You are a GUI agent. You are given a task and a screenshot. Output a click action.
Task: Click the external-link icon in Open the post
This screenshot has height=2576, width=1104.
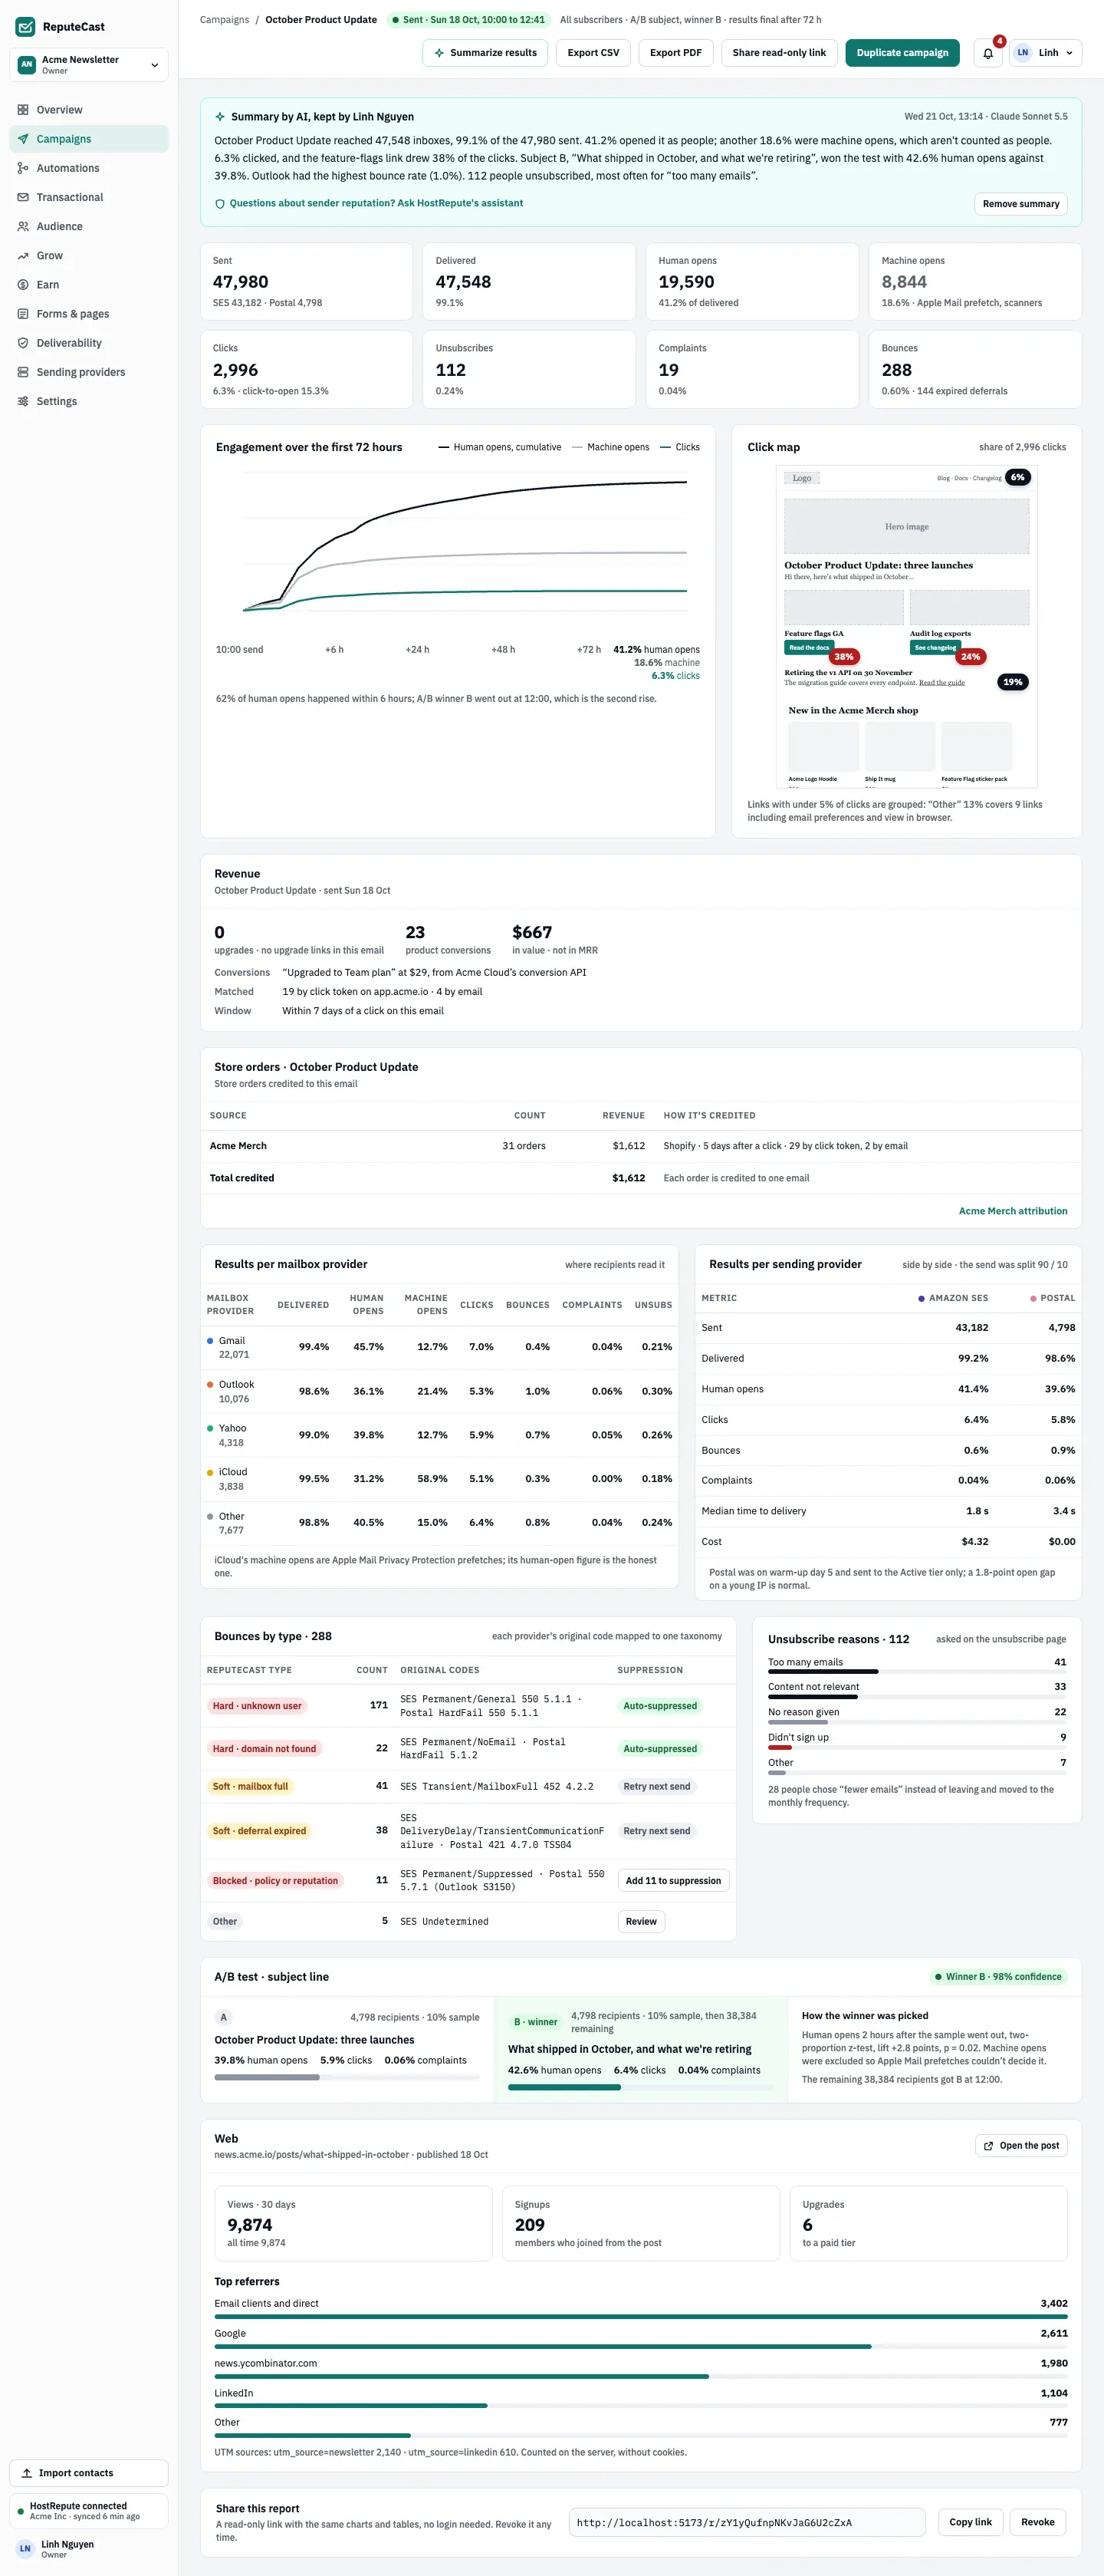[988, 2146]
